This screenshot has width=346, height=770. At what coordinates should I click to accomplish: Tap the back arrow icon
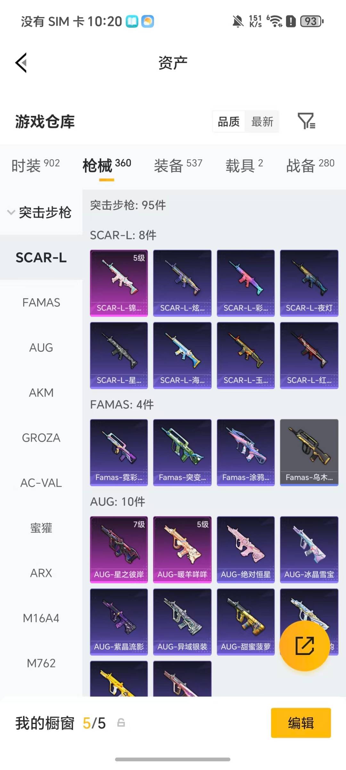click(21, 63)
